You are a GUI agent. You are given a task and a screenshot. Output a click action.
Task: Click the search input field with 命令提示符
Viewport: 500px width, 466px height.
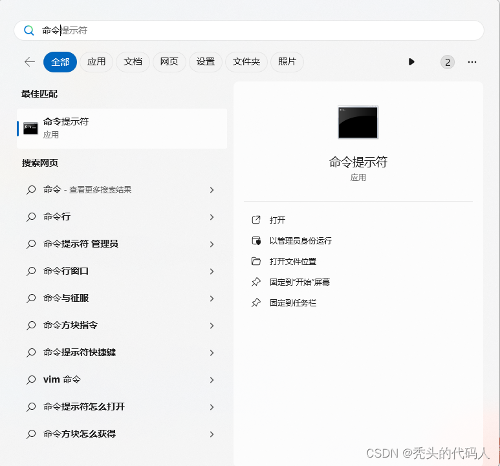(249, 30)
